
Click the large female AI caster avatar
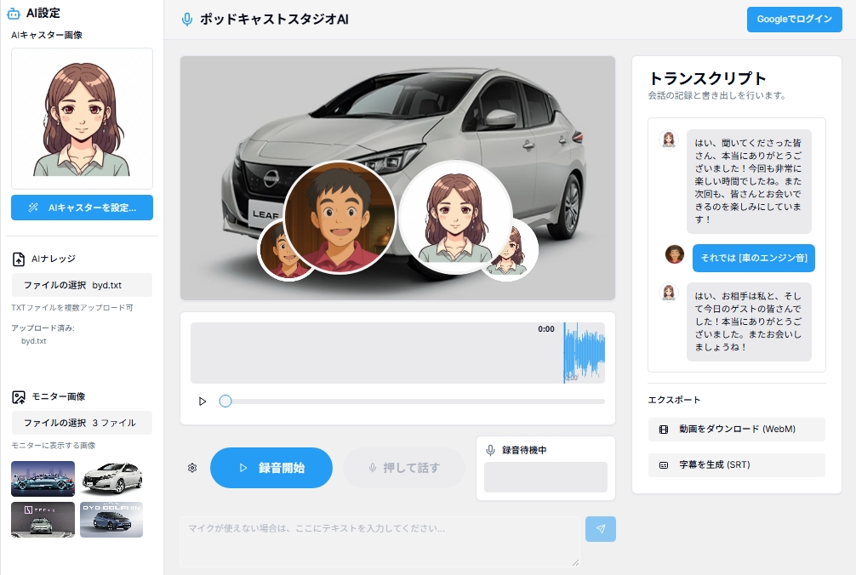pos(455,217)
